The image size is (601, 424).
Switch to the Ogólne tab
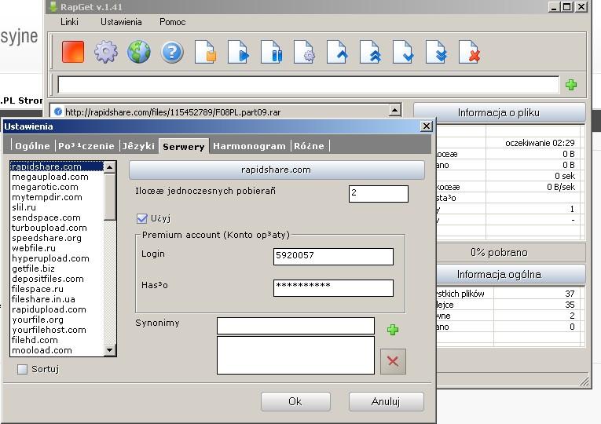(32, 146)
